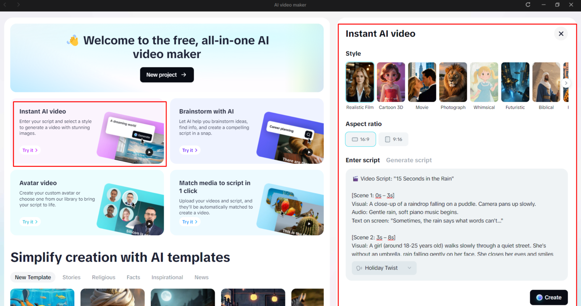Screen dimensions: 581x306
Task: Select the 16:9 aspect ratio
Action: pyautogui.click(x=360, y=139)
